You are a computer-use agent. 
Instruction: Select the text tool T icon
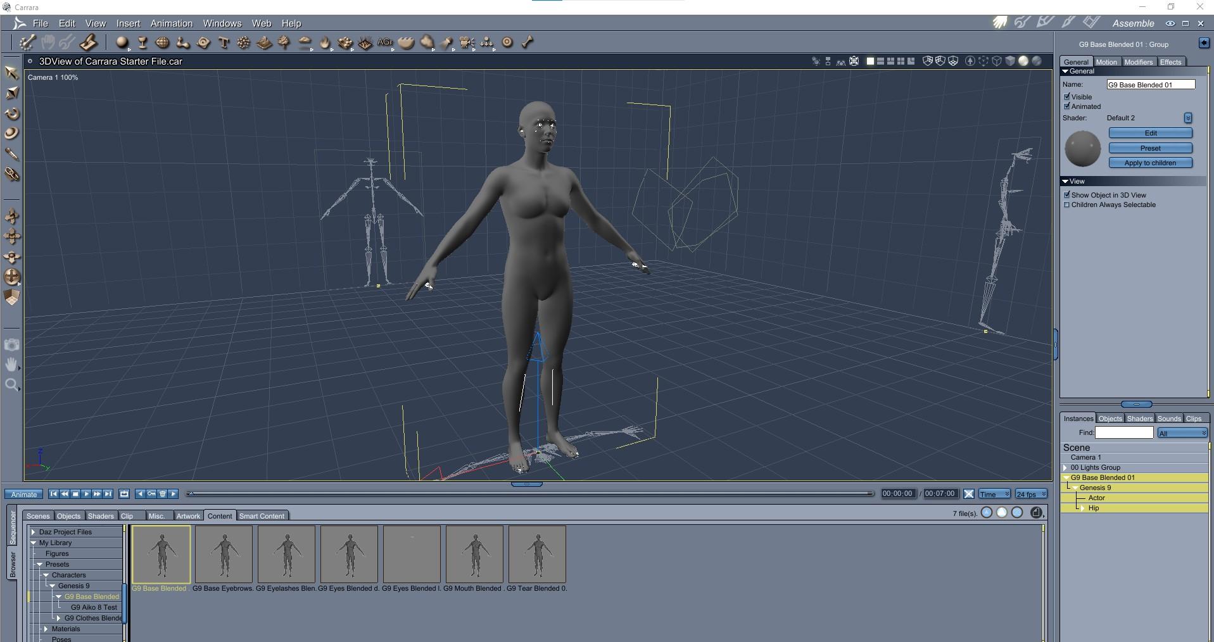224,42
